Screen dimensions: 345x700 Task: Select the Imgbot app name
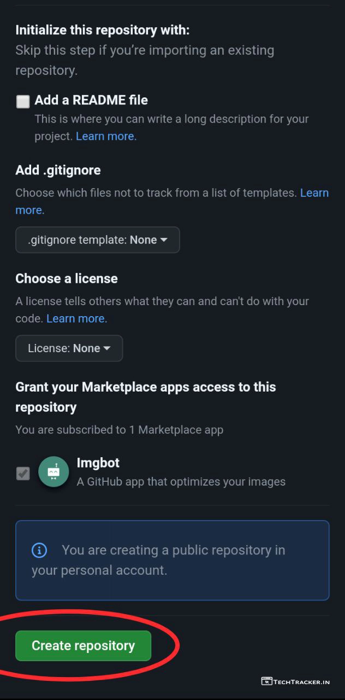click(98, 463)
